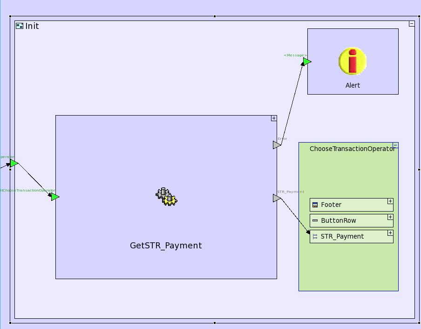Image resolution: width=421 pixels, height=329 pixels.
Task: Select the gears icon in GetSTR_Payment
Action: [x=166, y=197]
